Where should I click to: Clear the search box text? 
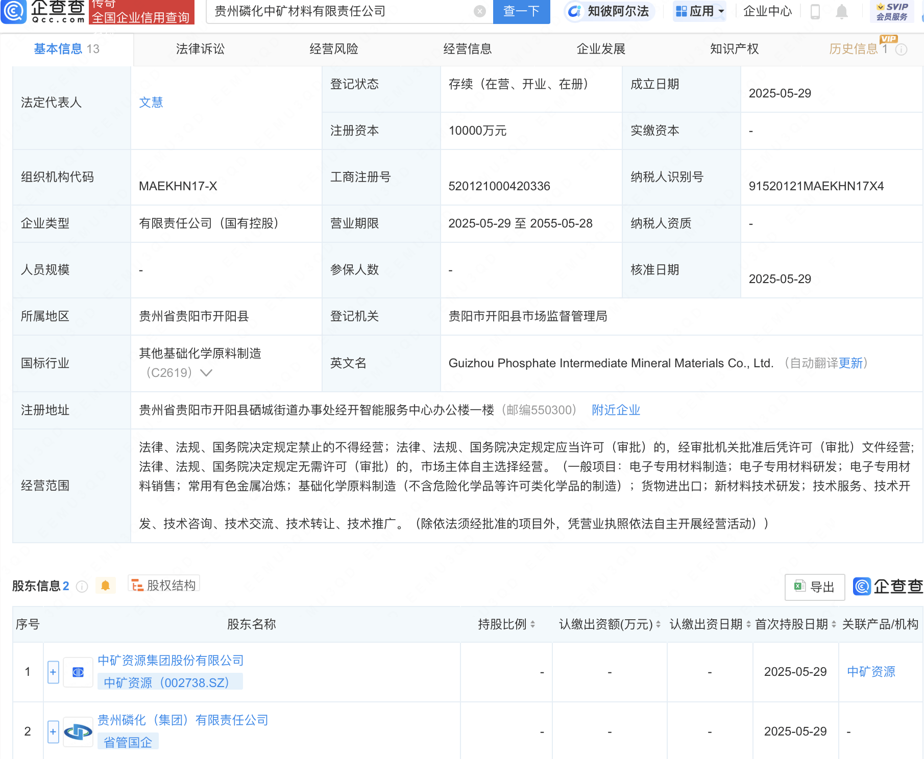click(x=479, y=11)
